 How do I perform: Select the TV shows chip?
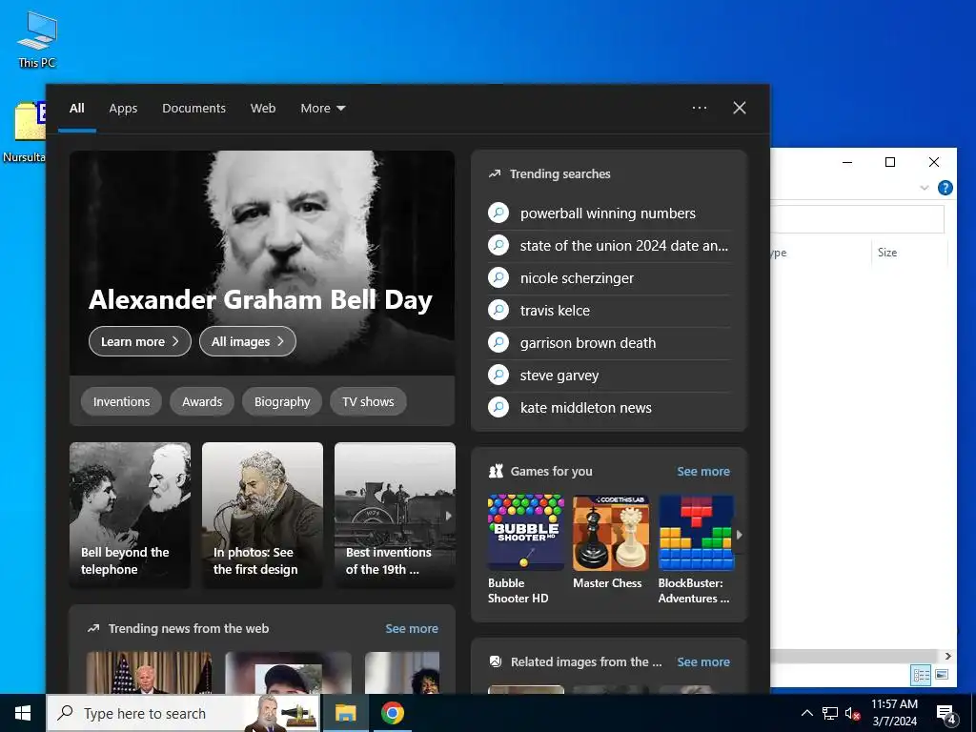tap(368, 401)
